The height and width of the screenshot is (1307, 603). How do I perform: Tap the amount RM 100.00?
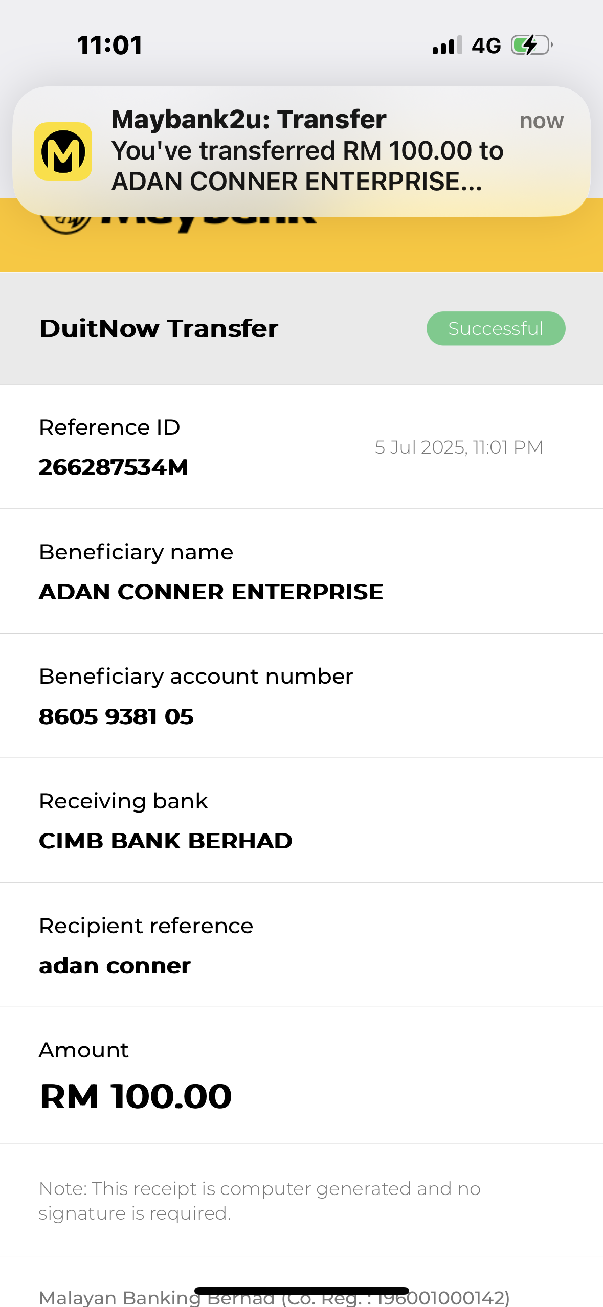point(136,1096)
